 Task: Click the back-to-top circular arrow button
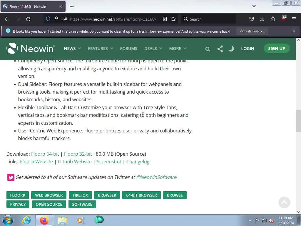click(284, 202)
